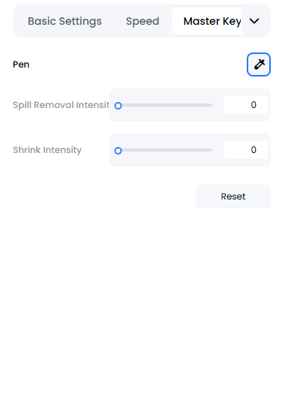Click the Reset button
This screenshot has width=282, height=414.
233,196
